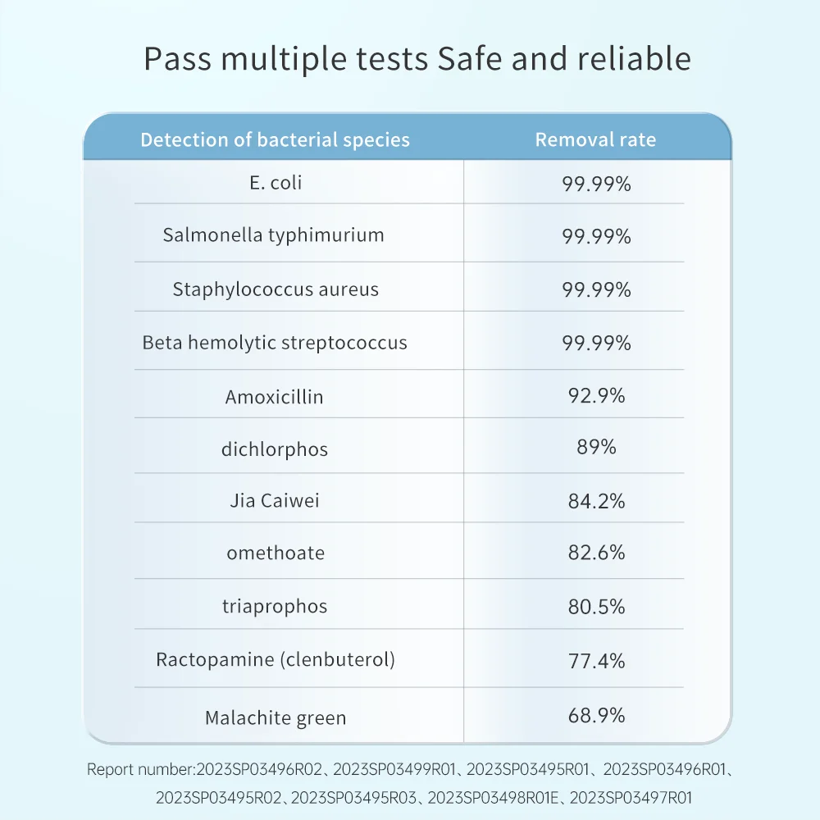
Task: Click the Salmonella typhimurium cell
Action: pos(273,235)
